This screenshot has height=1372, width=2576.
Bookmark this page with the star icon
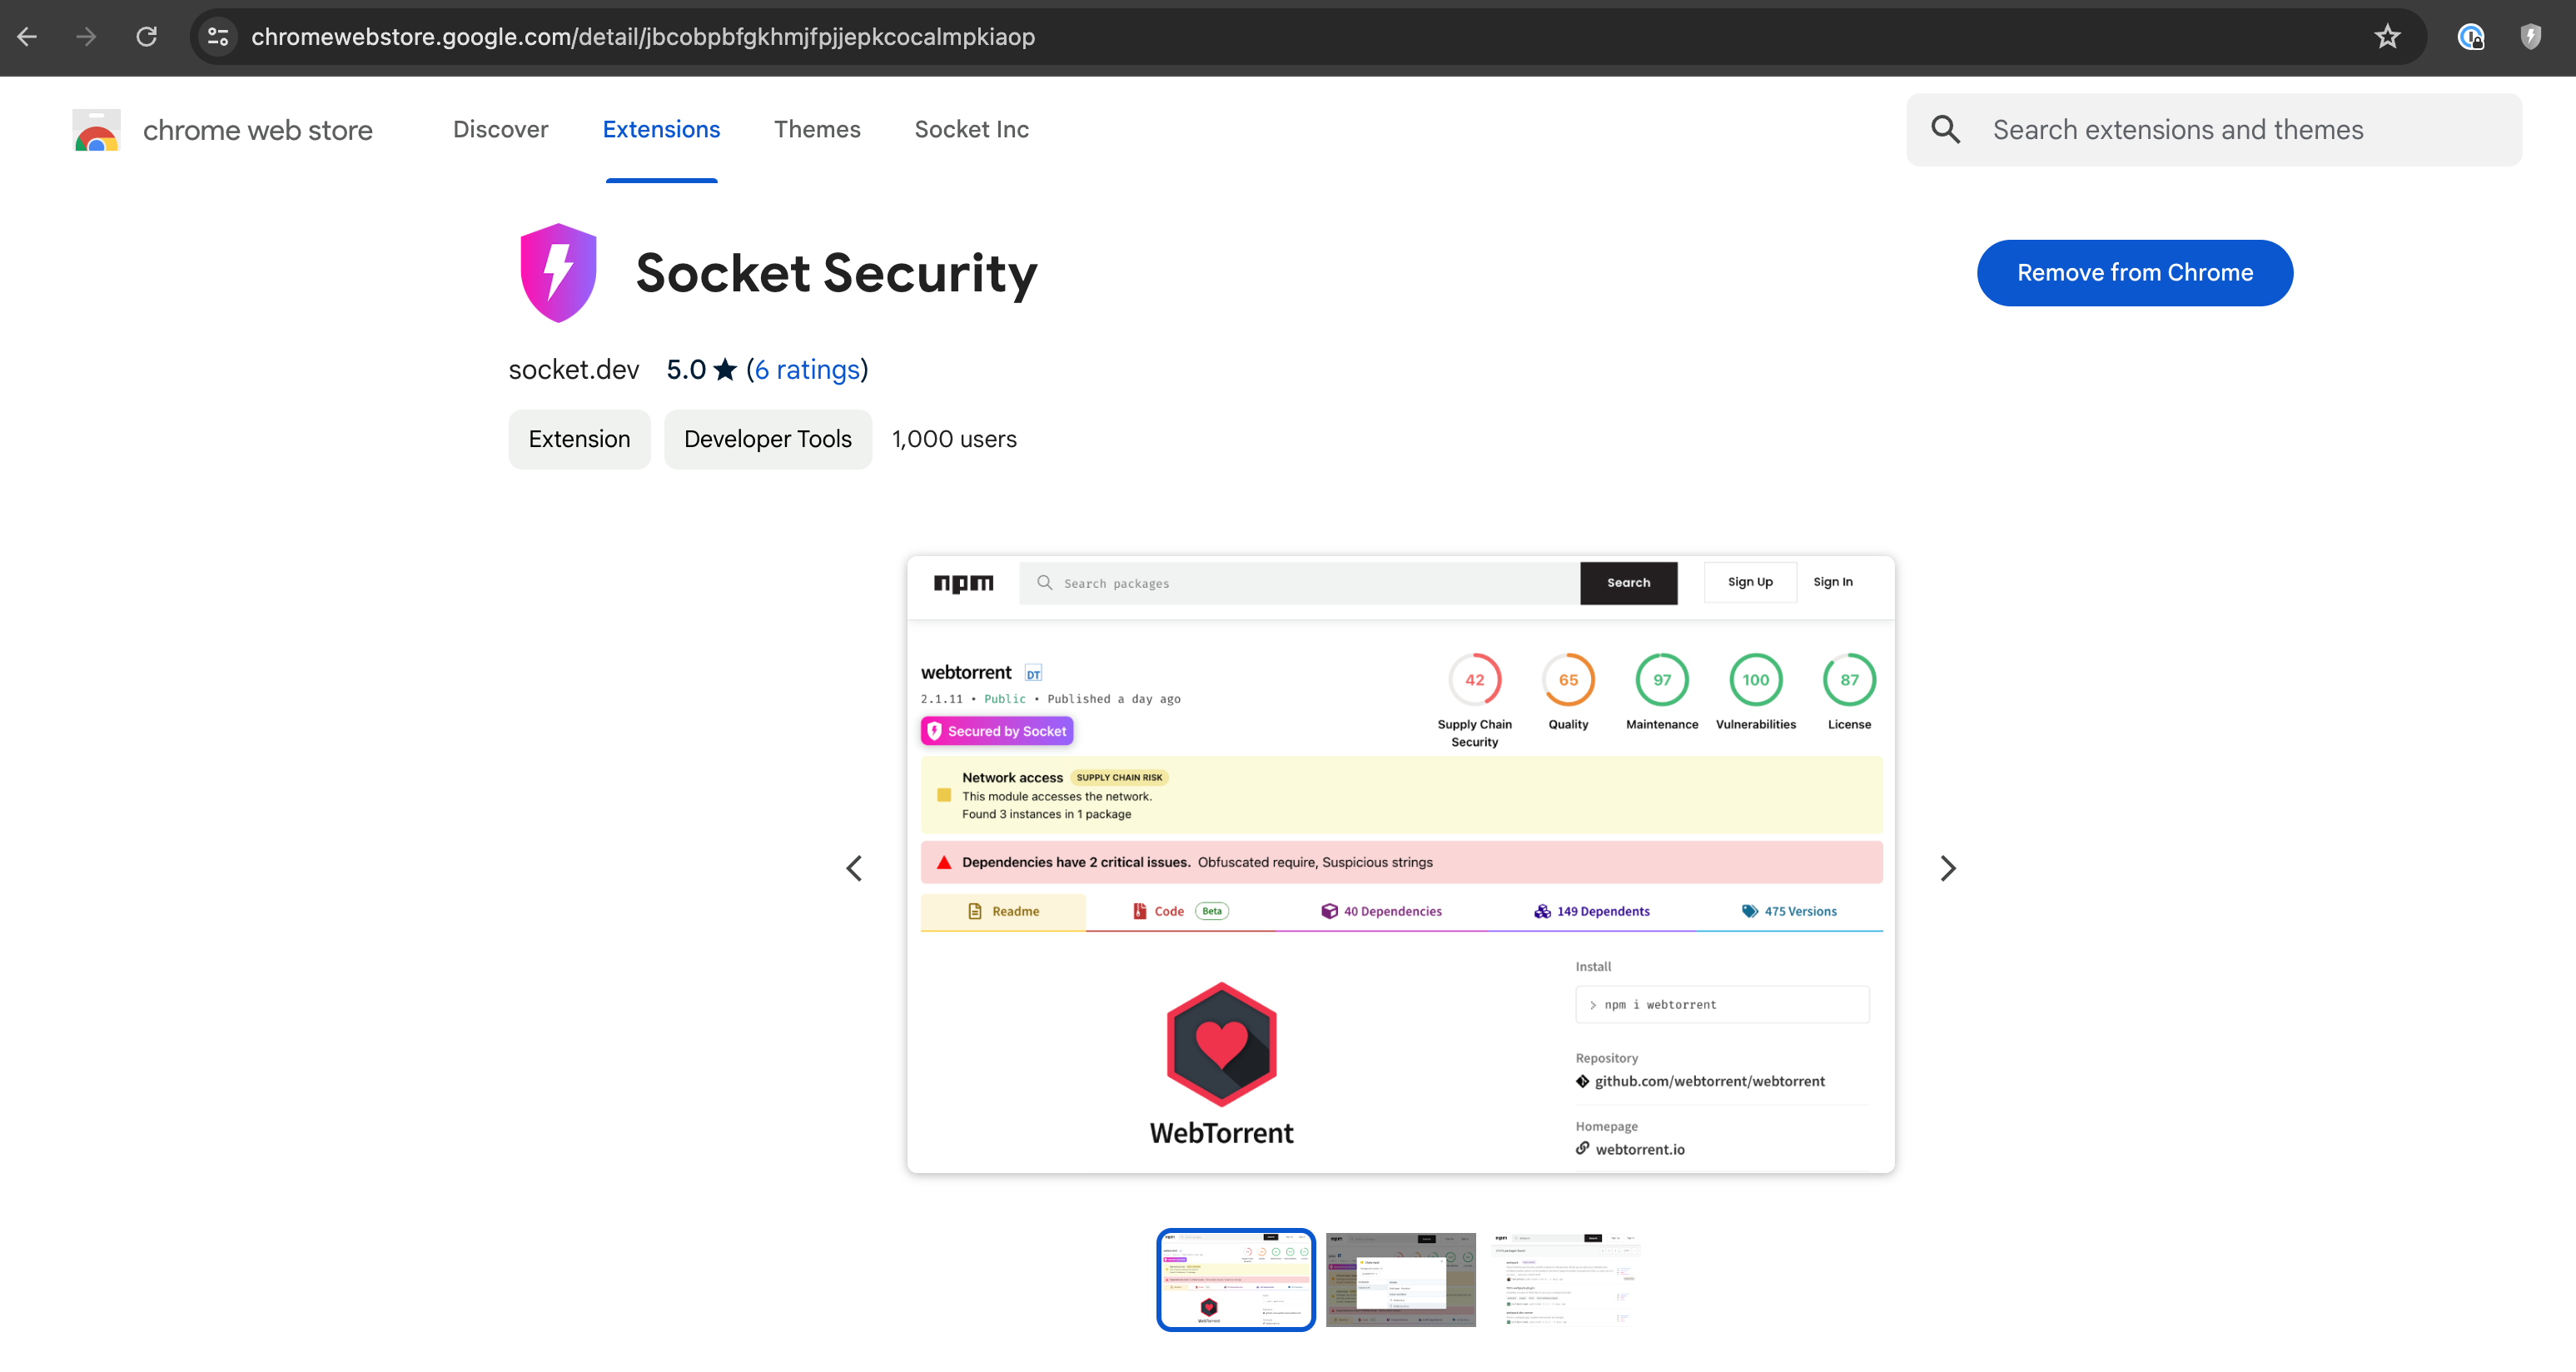coord(2388,37)
